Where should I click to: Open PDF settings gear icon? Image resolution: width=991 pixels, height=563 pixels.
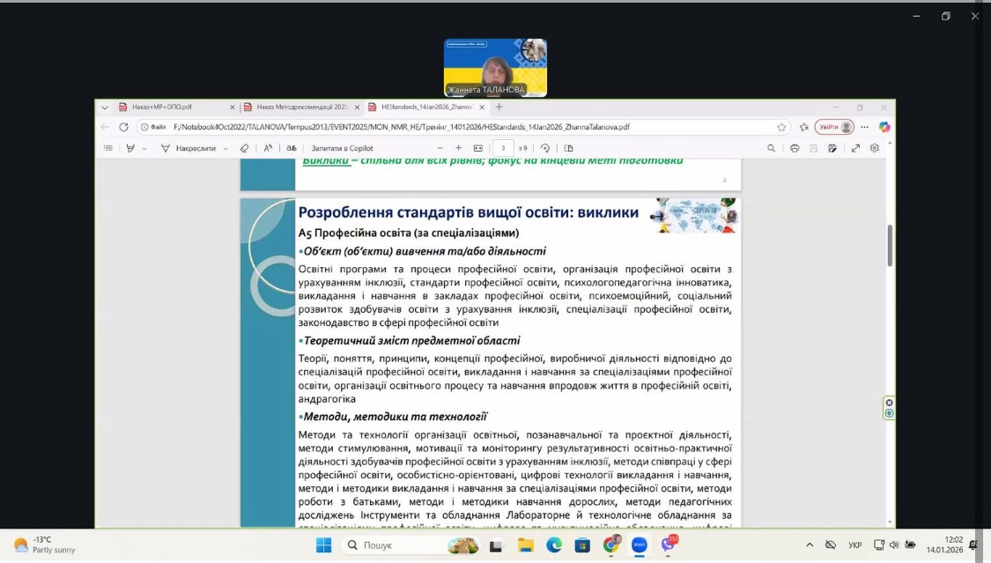coord(875,148)
